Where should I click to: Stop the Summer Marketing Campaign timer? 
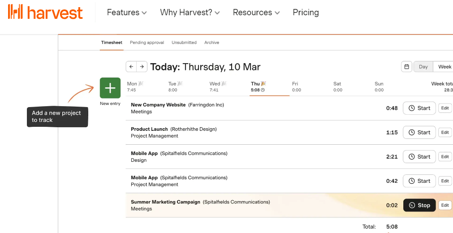coord(419,205)
